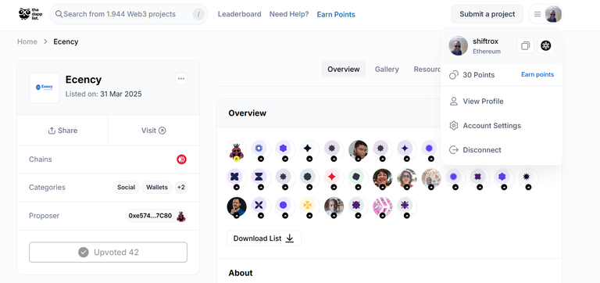This screenshot has height=283, width=600.
Task: Click the Ecency project logo thumbnail
Action: 45,88
